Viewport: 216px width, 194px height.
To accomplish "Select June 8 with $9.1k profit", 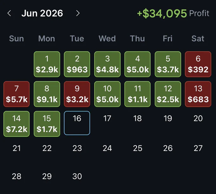I will [47, 94].
